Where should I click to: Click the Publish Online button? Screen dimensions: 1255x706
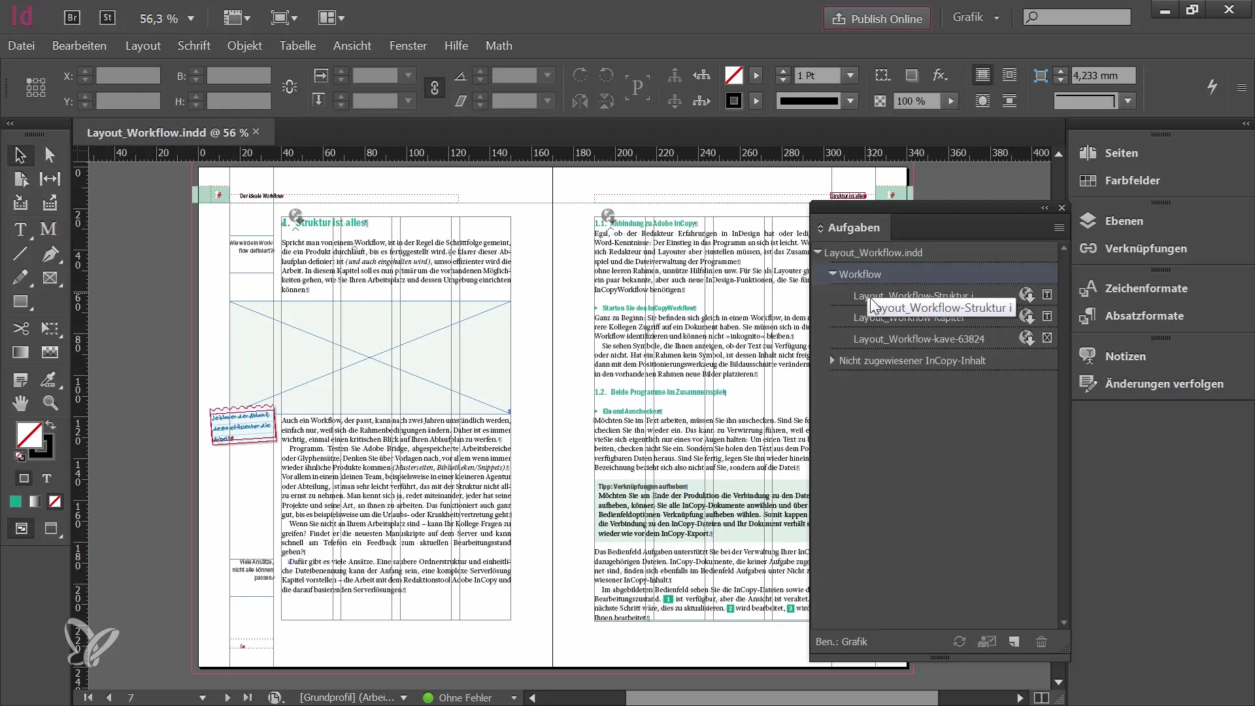pos(877,19)
